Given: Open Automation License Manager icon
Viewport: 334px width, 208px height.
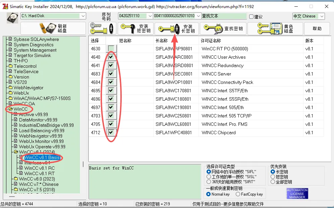Looking at the screenshot, I should coord(297,194).
